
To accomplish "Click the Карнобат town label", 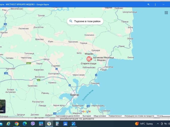I will click(11, 69).
